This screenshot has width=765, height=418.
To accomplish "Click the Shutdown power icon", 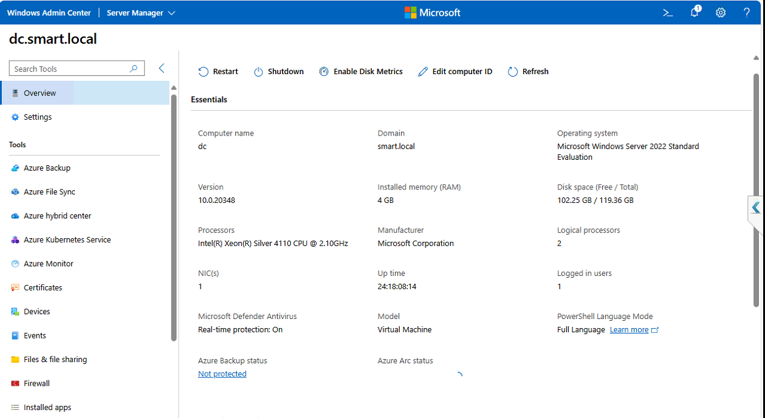I will (258, 72).
